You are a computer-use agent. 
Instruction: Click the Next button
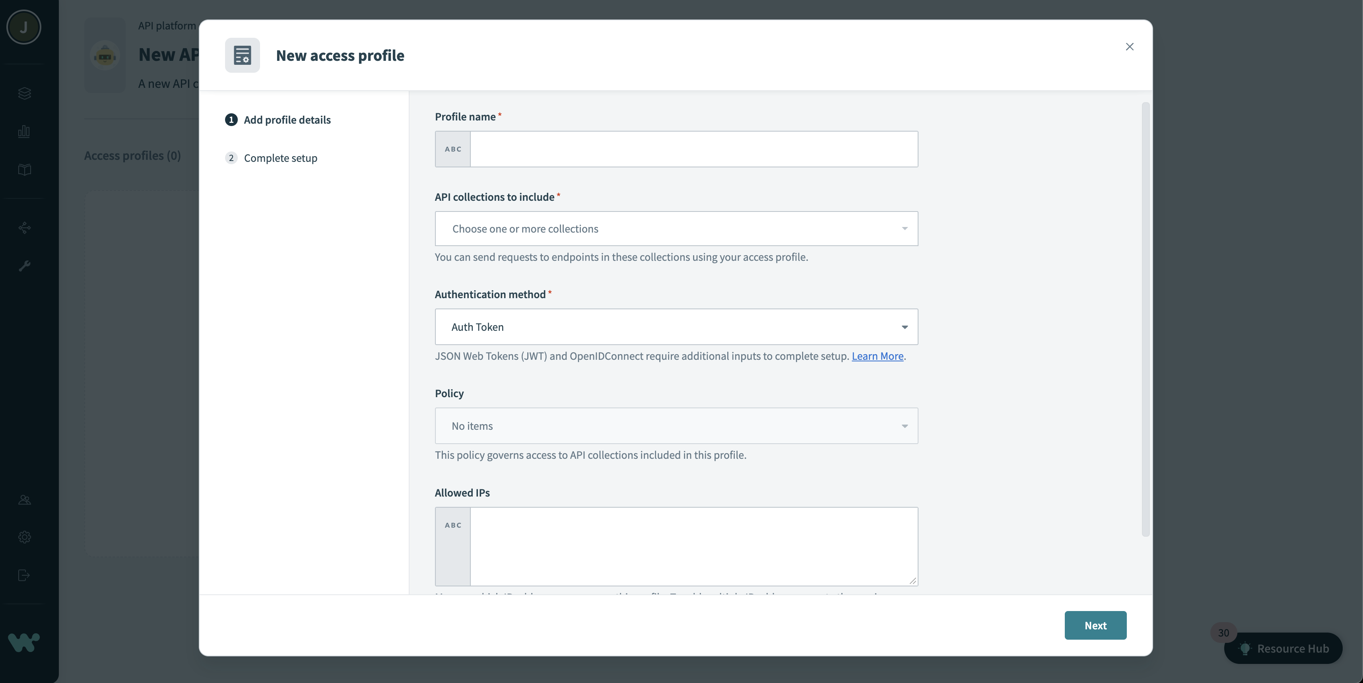[1095, 625]
